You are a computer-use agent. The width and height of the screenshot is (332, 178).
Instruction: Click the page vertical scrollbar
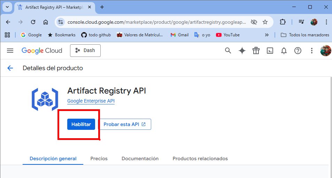331,127
